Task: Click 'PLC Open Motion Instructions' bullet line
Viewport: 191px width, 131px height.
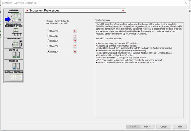Action: [x=129, y=60]
